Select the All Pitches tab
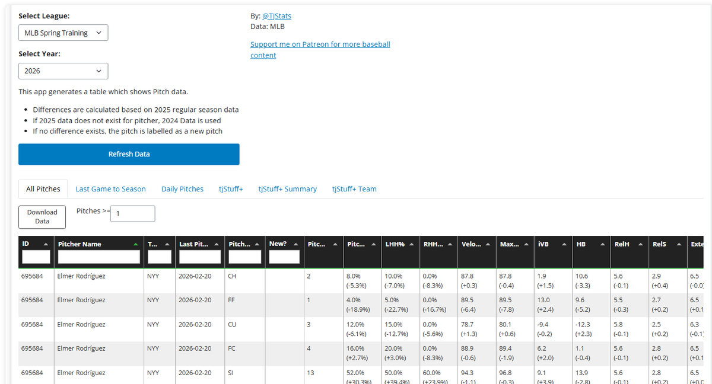 click(43, 189)
